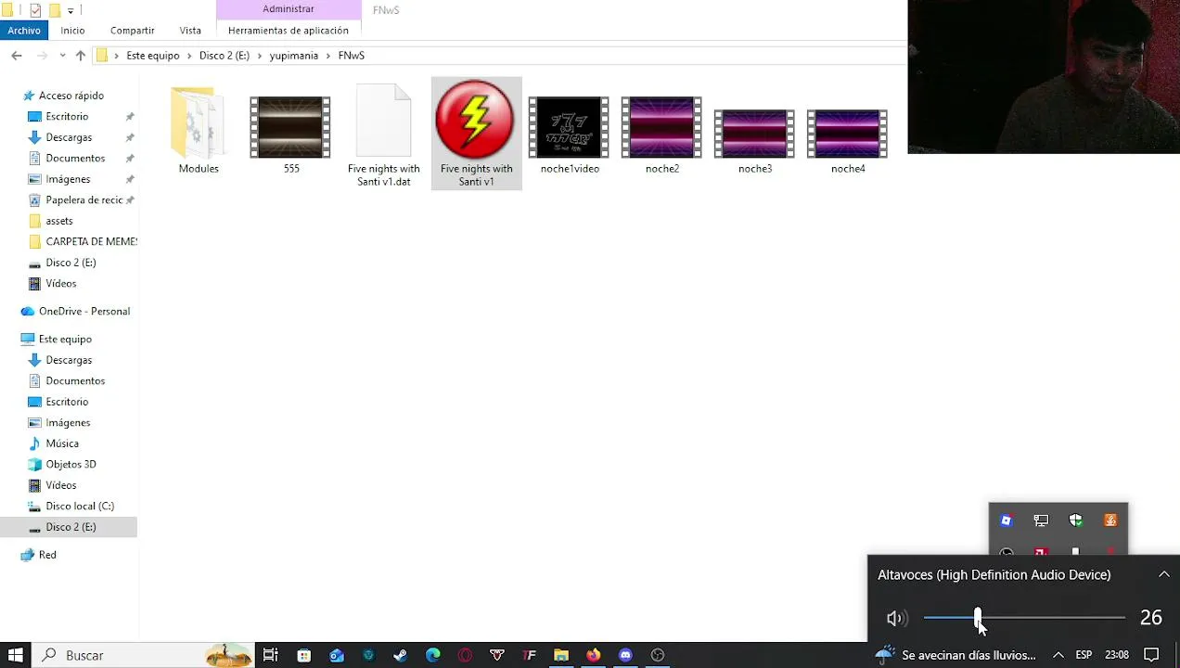Open Descargas under Acceso rápido
The image size is (1180, 668).
pos(69,137)
